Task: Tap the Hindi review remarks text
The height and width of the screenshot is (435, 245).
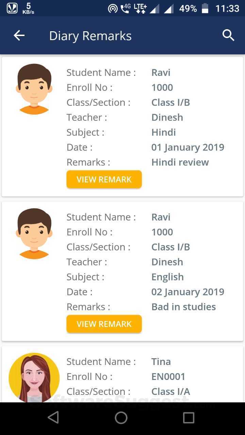Action: coord(180,162)
